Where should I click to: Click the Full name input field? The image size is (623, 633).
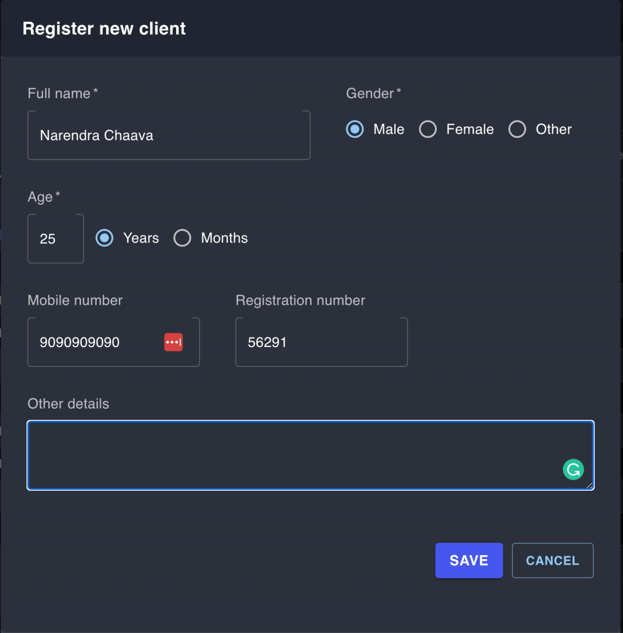pyautogui.click(x=169, y=135)
